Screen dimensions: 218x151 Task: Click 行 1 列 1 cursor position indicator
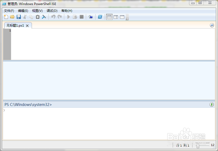pyautogui.click(x=183, y=145)
